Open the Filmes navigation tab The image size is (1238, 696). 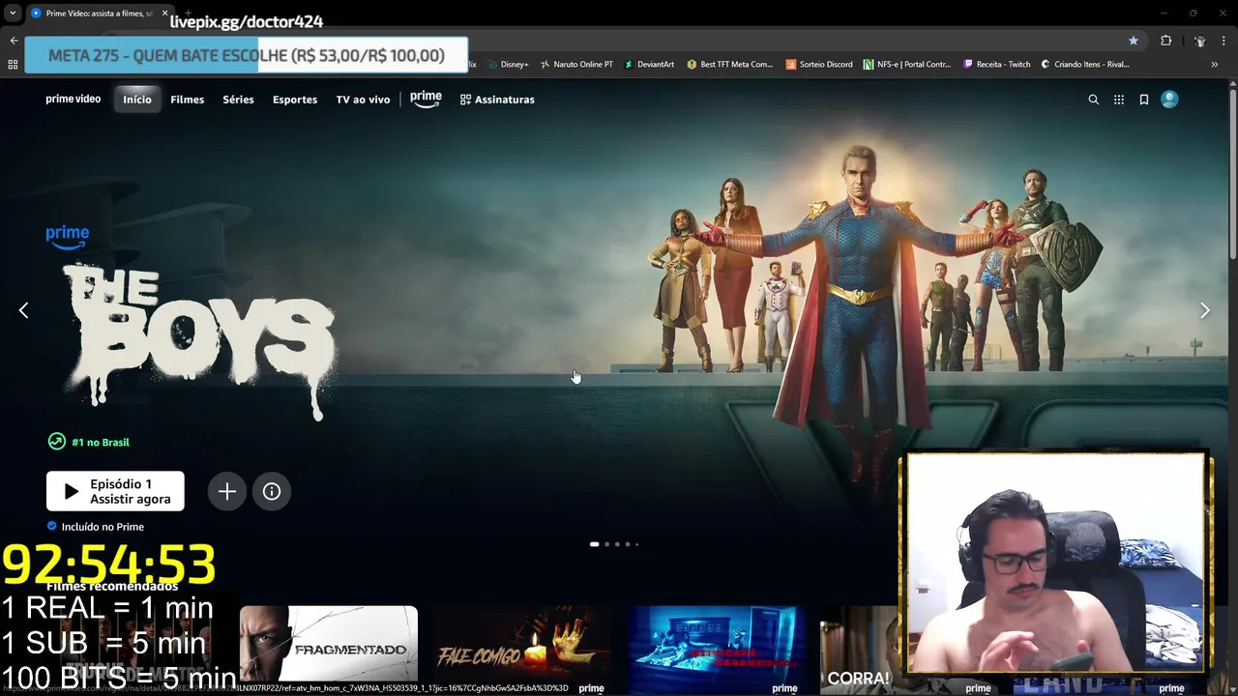[x=188, y=100]
